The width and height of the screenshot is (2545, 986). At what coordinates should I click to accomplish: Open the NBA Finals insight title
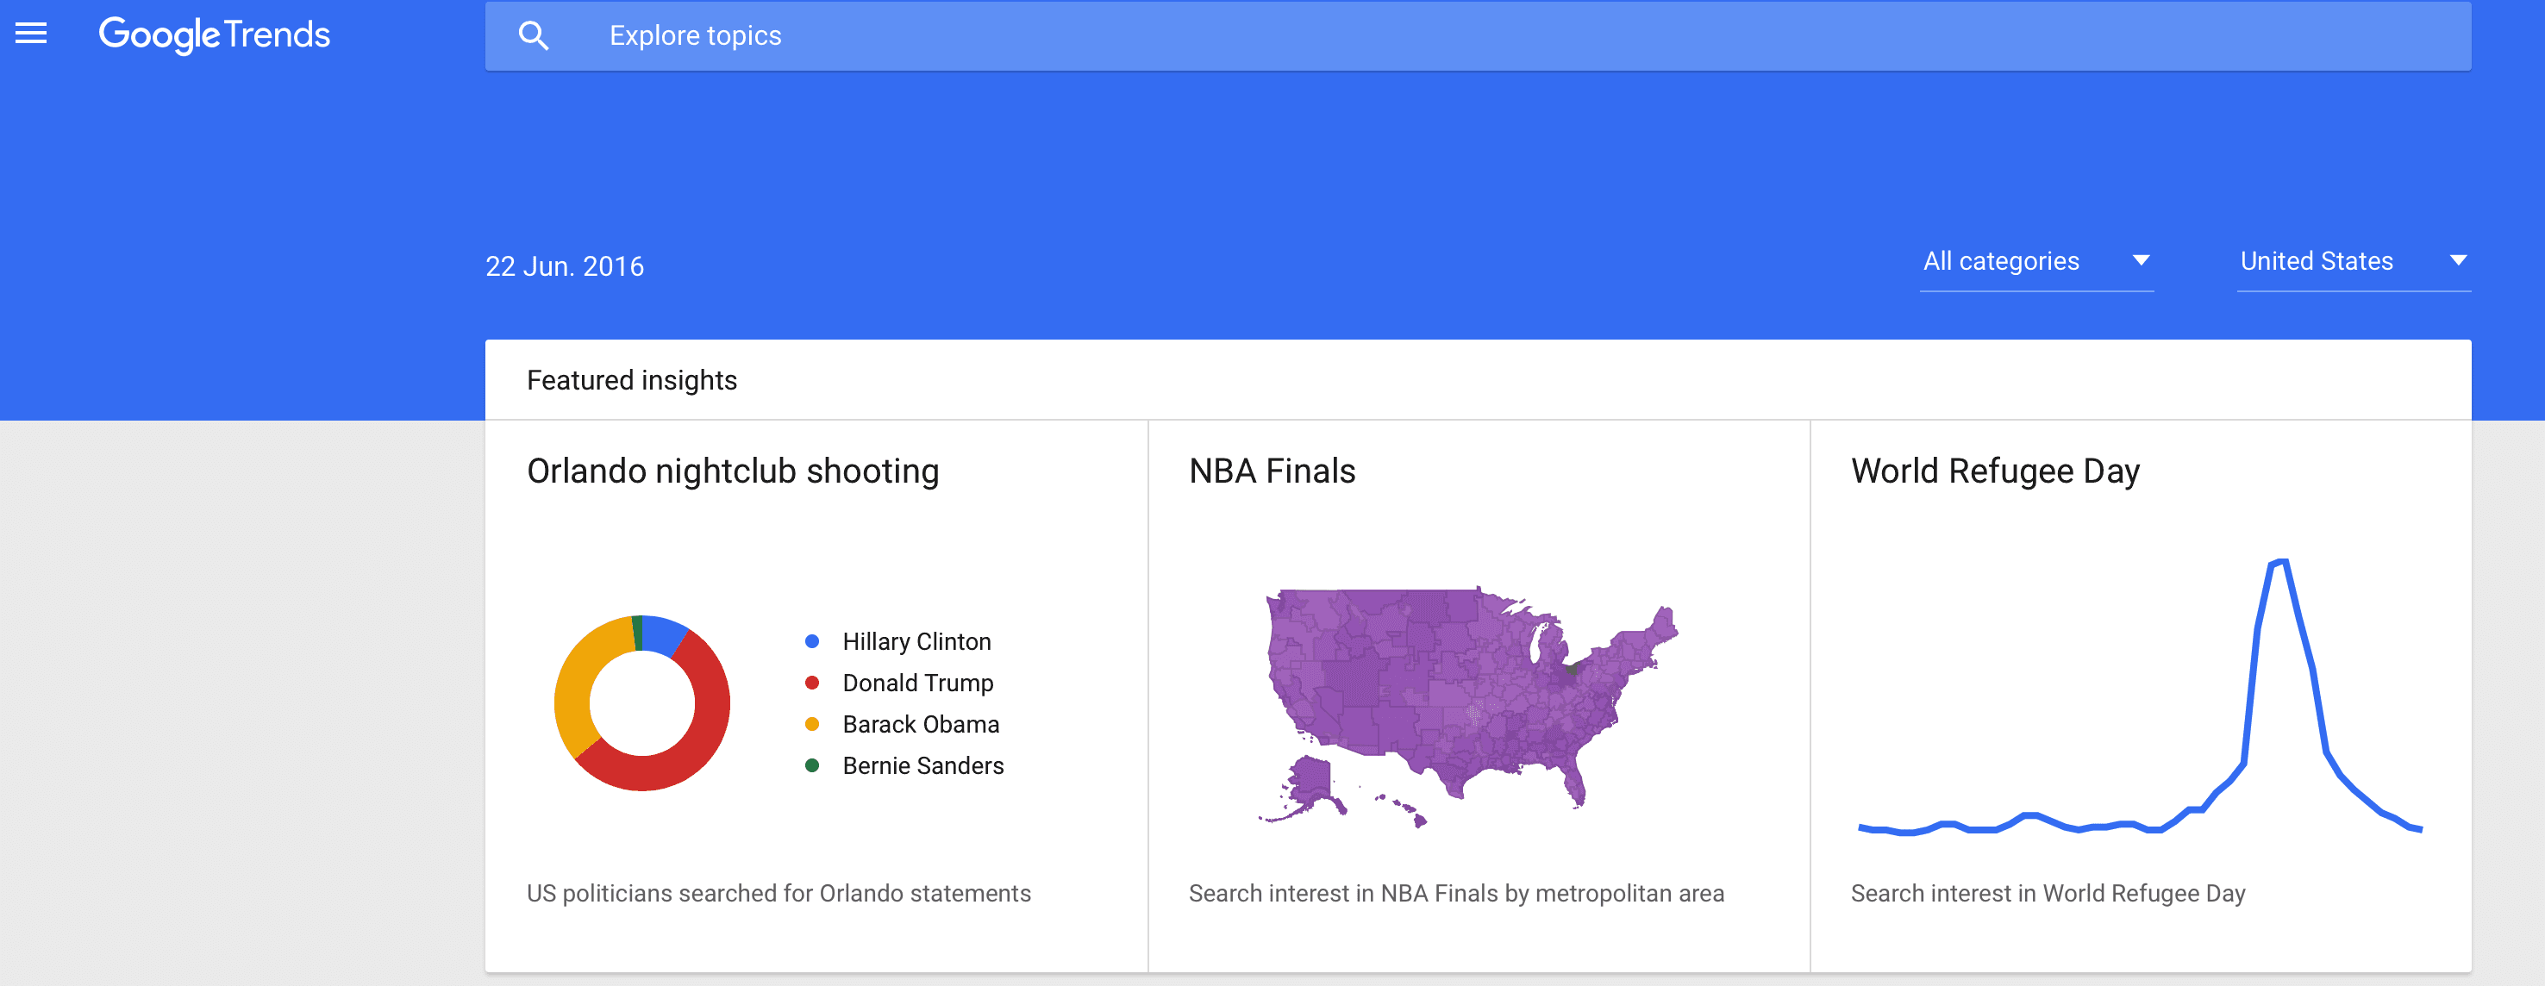click(1272, 471)
